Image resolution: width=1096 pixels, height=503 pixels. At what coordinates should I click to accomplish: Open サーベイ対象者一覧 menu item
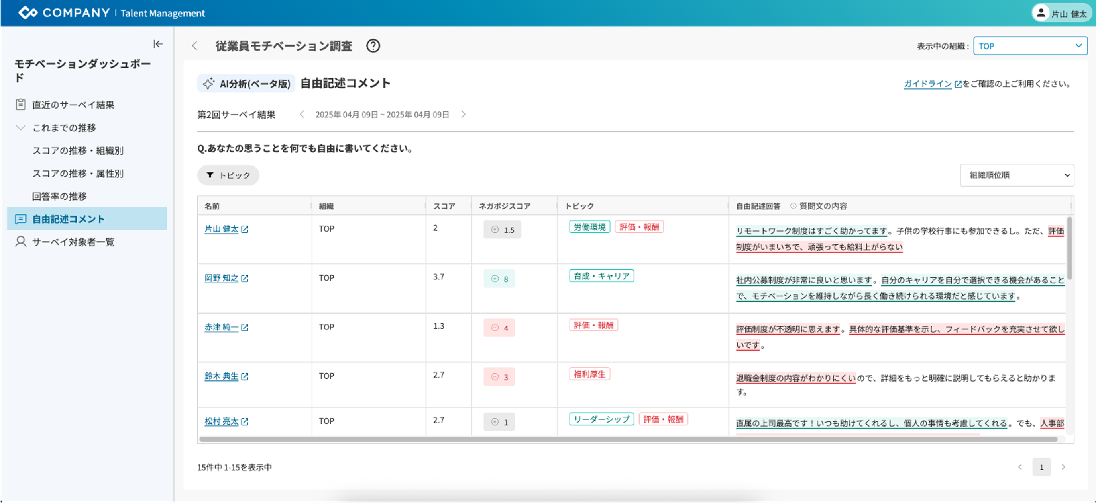coord(73,242)
